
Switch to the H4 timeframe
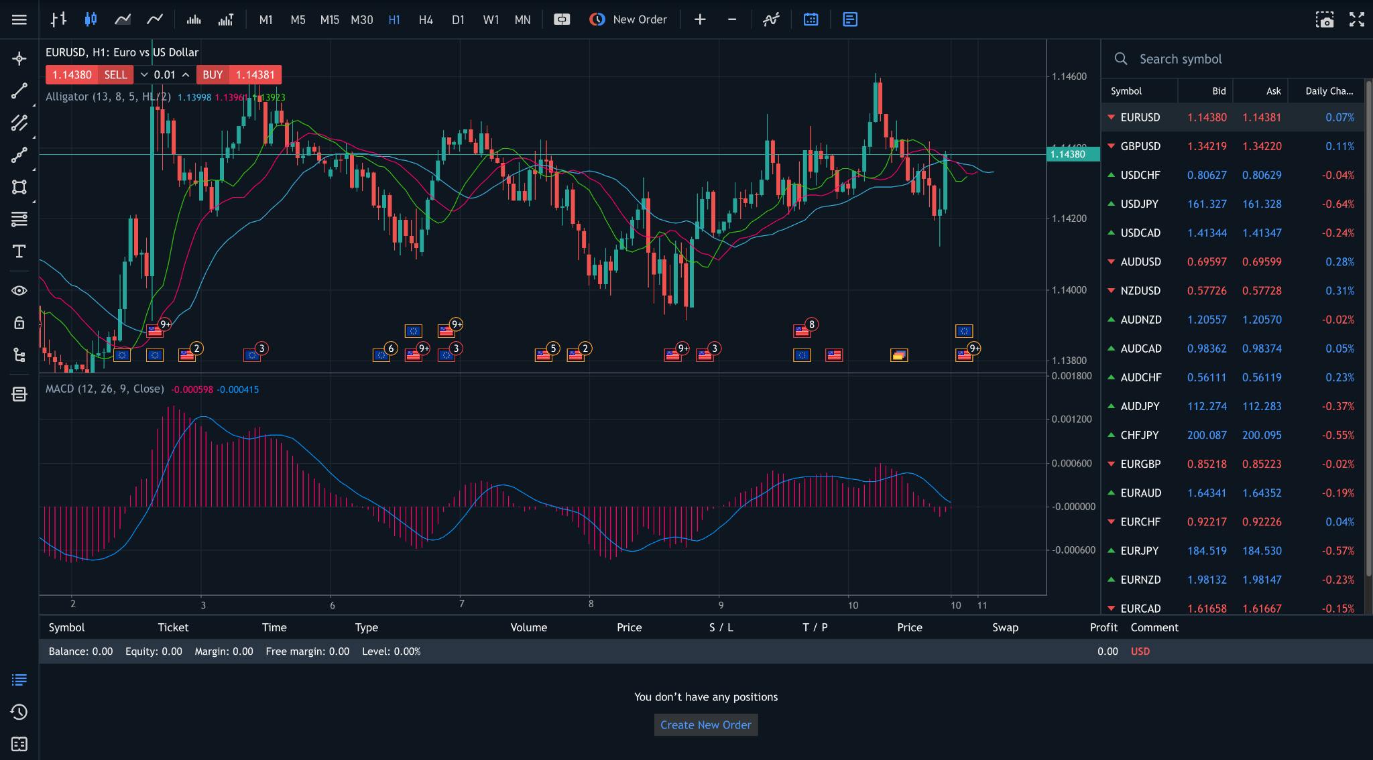click(x=426, y=19)
